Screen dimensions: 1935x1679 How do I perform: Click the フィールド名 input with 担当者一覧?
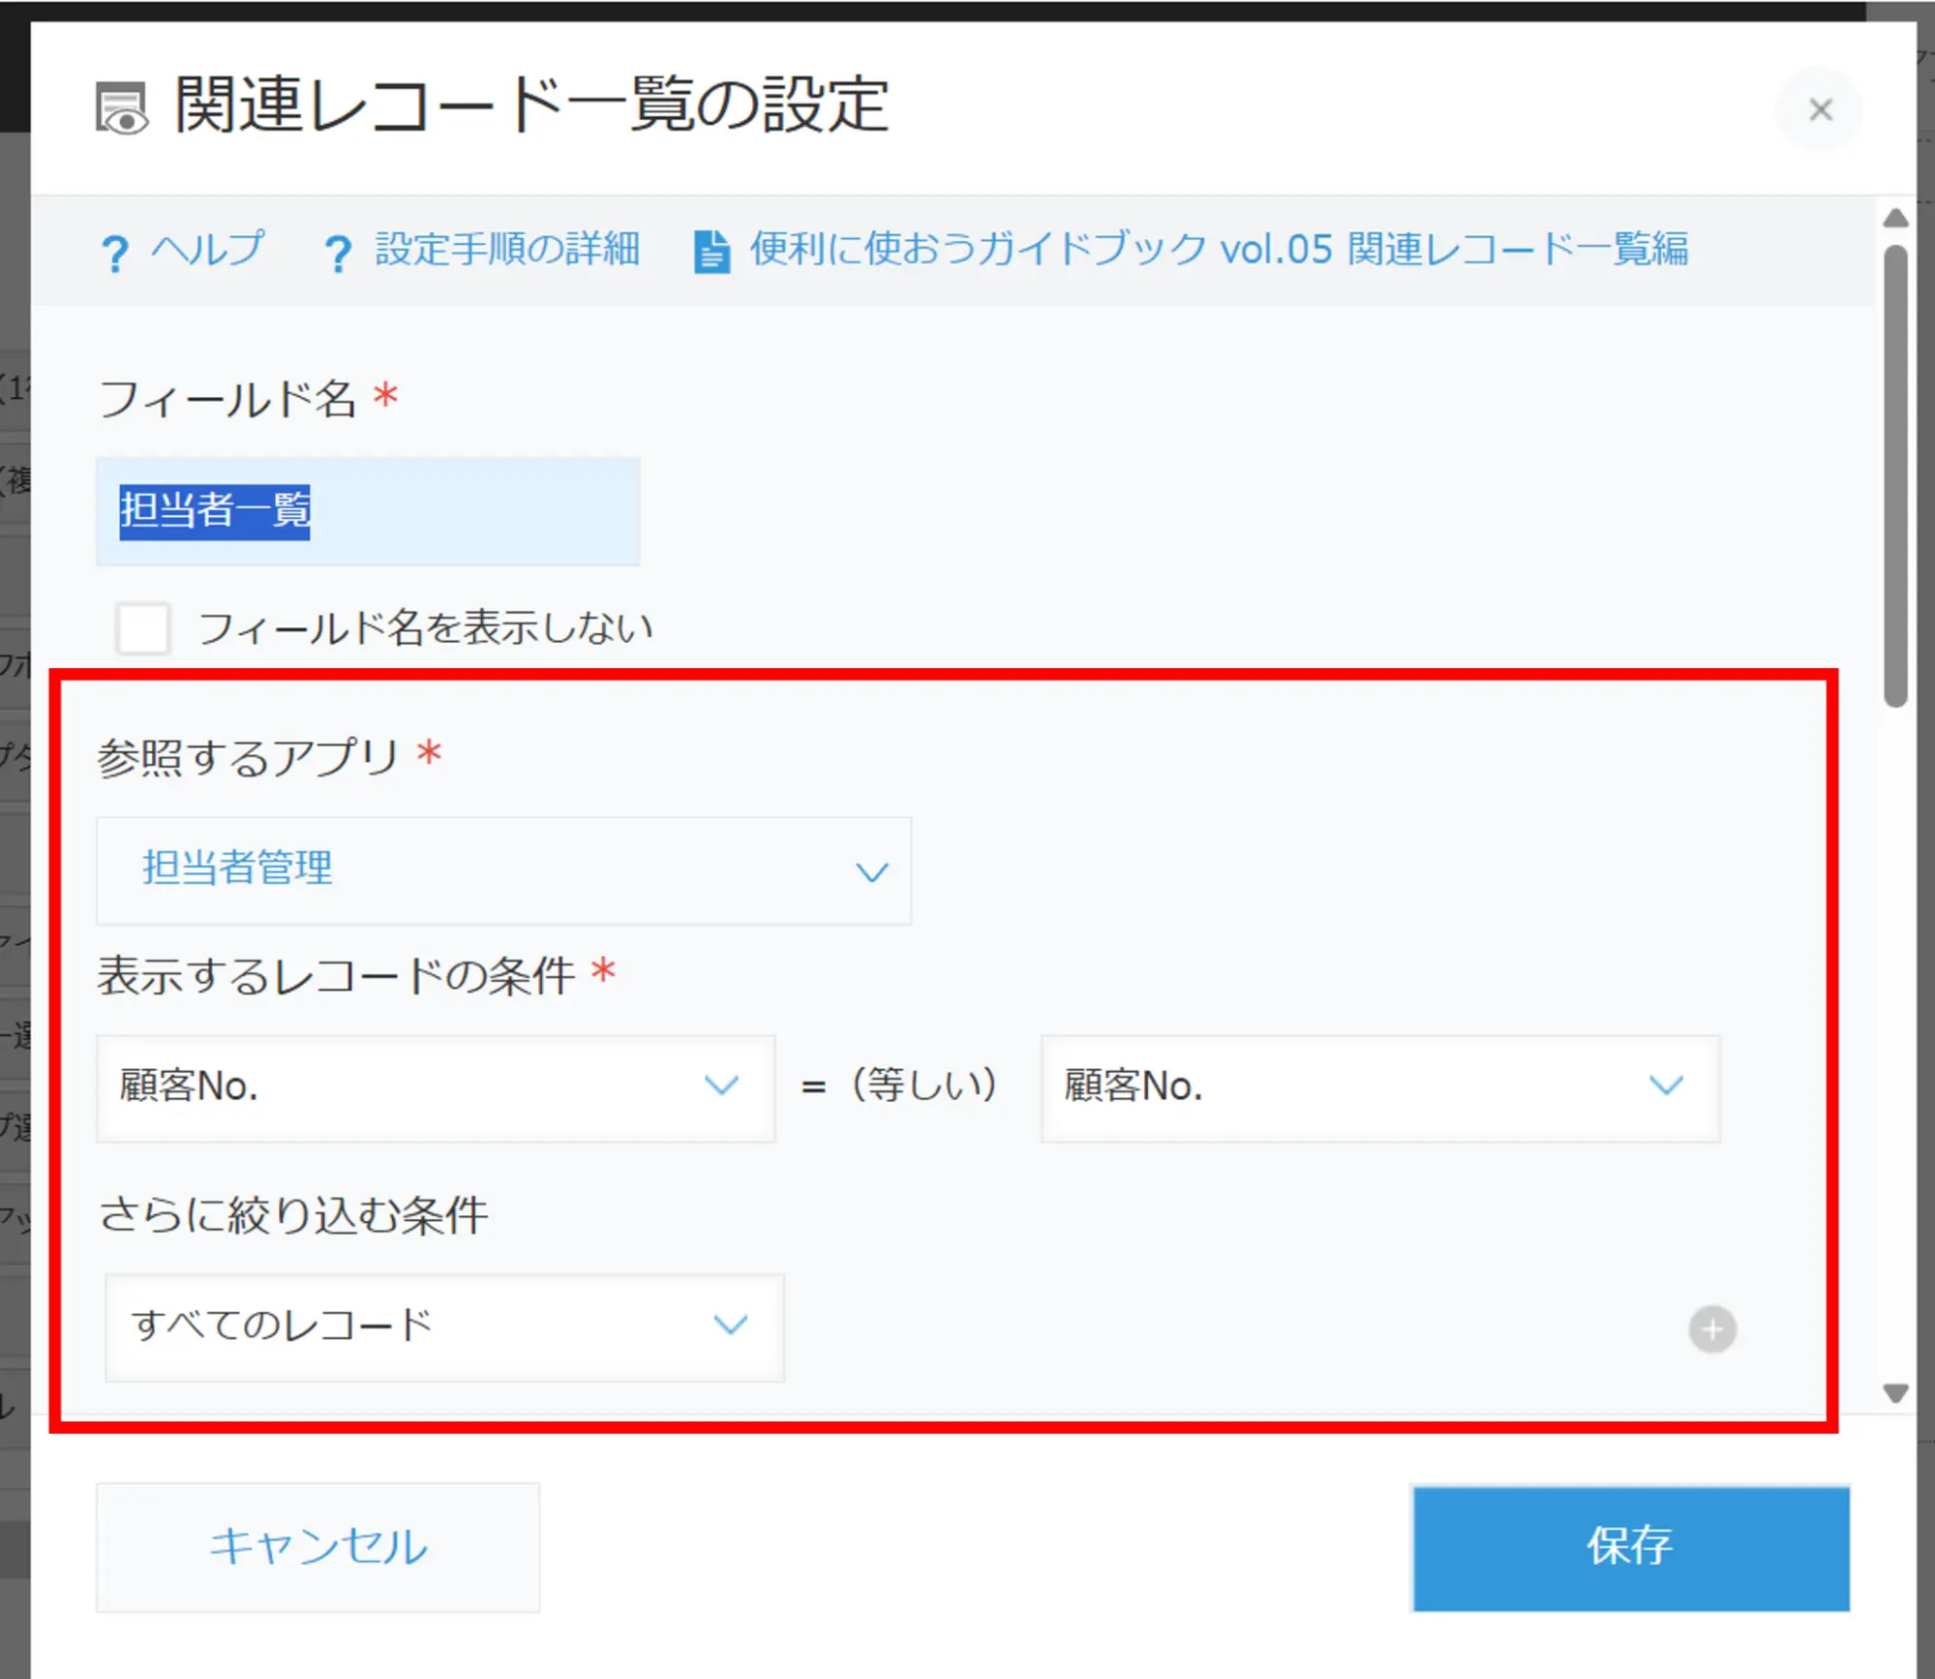pyautogui.click(x=368, y=511)
